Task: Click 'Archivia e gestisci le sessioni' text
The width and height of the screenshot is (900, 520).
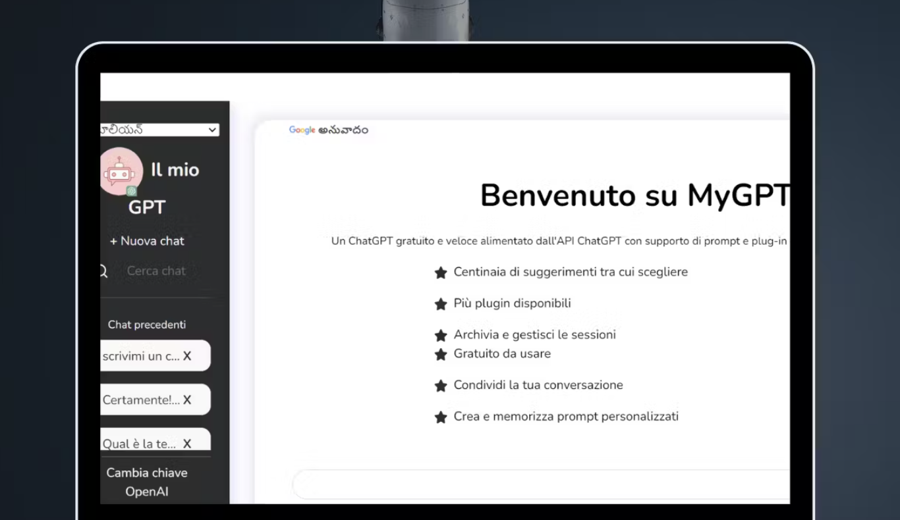Action: pyautogui.click(x=535, y=334)
